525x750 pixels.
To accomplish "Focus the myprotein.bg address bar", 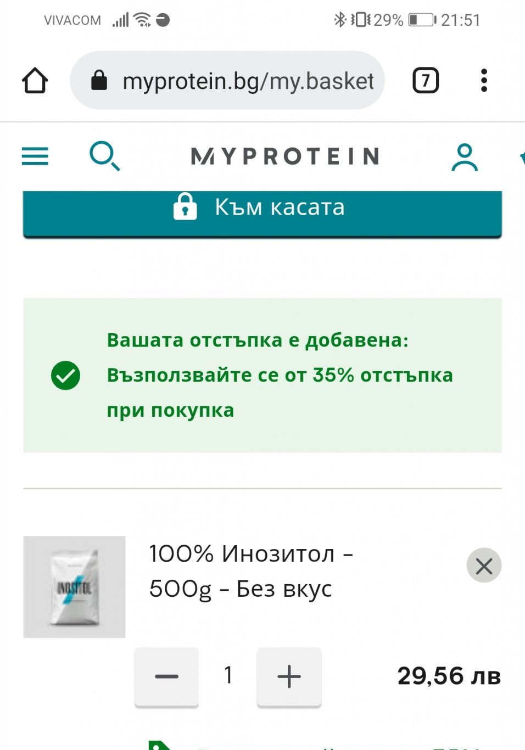I will 247,81.
